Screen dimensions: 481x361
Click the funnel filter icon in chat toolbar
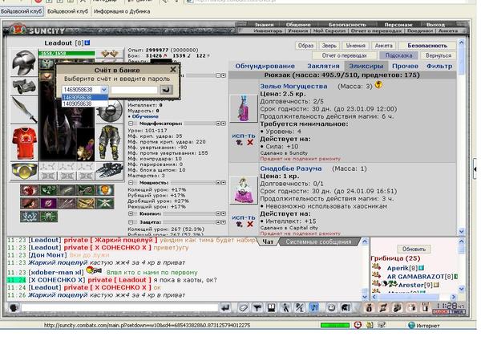pos(257,307)
